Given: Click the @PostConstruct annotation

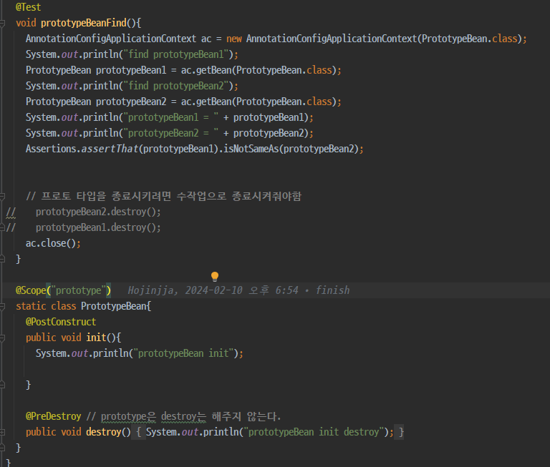Looking at the screenshot, I should point(61,322).
